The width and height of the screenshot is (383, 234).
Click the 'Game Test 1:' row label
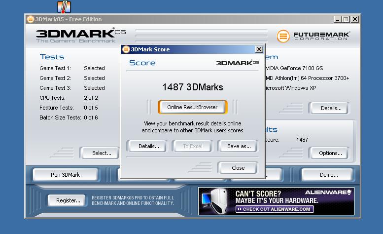pos(55,68)
